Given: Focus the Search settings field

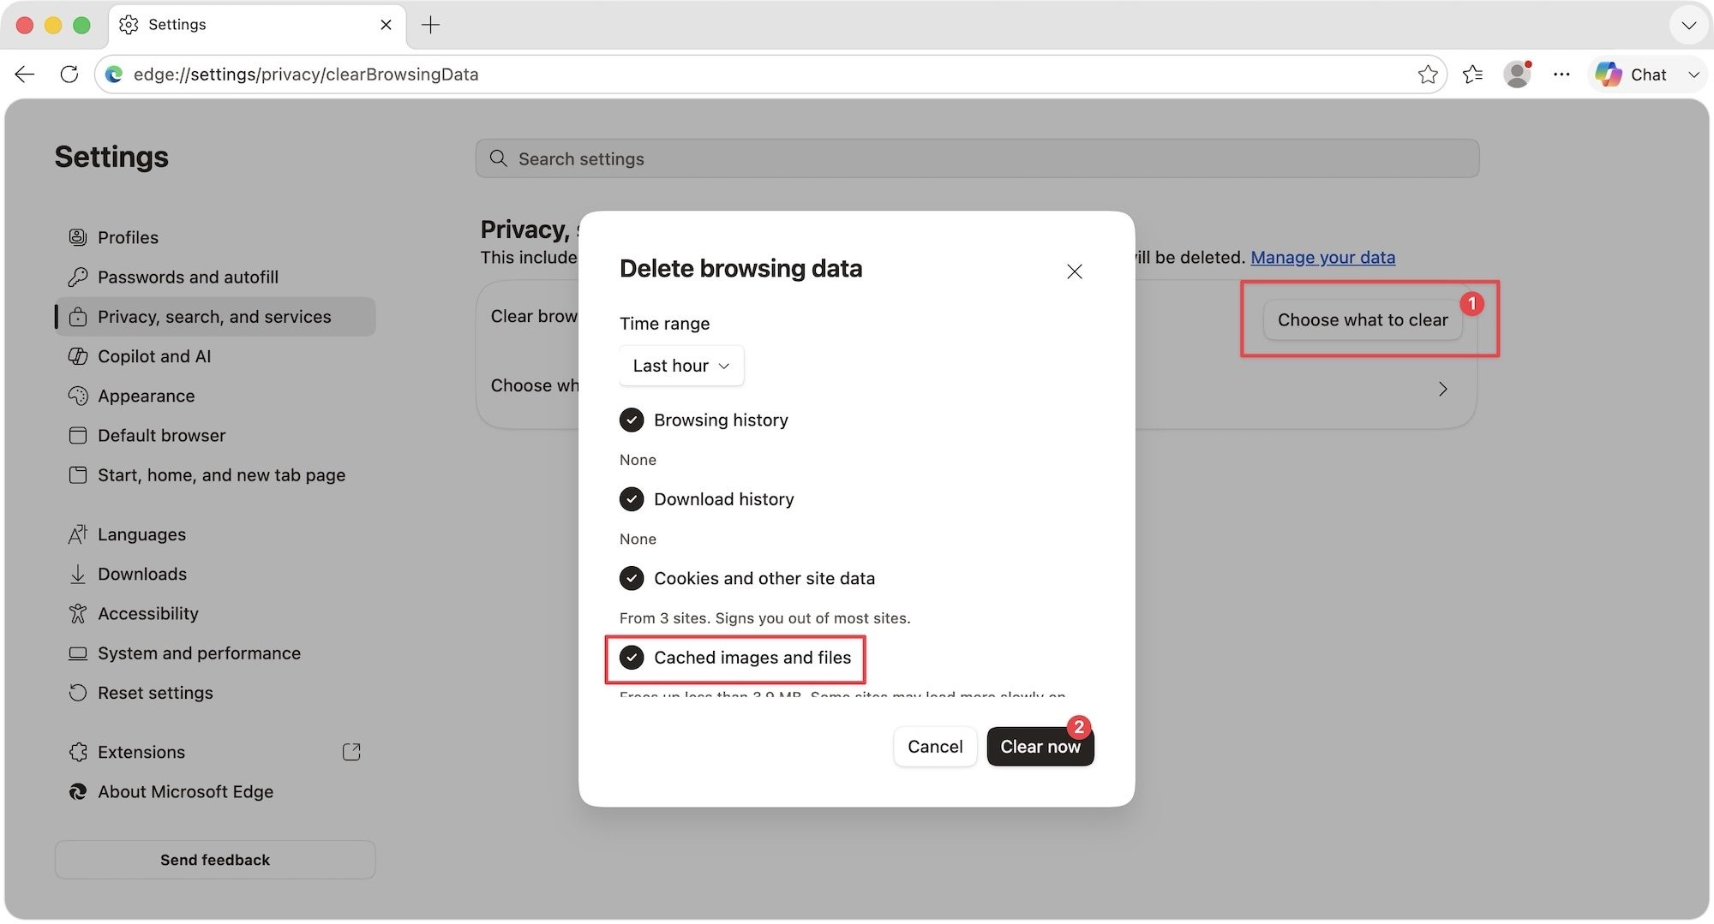Looking at the screenshot, I should [977, 158].
